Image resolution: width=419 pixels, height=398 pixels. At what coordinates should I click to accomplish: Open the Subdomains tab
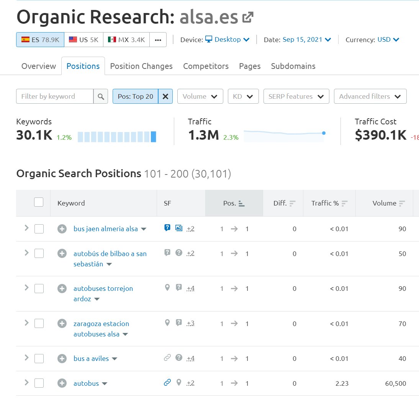click(x=293, y=66)
